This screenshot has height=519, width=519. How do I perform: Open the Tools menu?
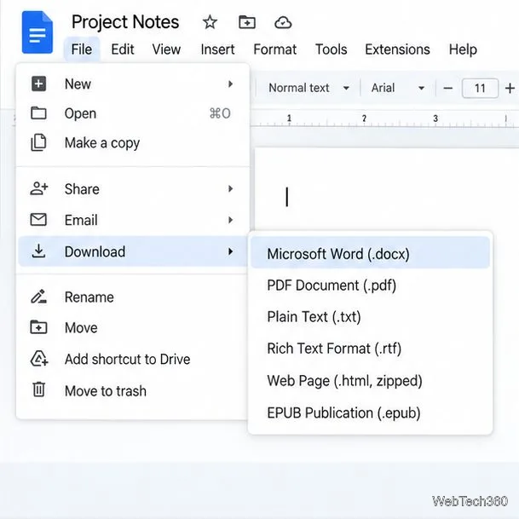[331, 49]
